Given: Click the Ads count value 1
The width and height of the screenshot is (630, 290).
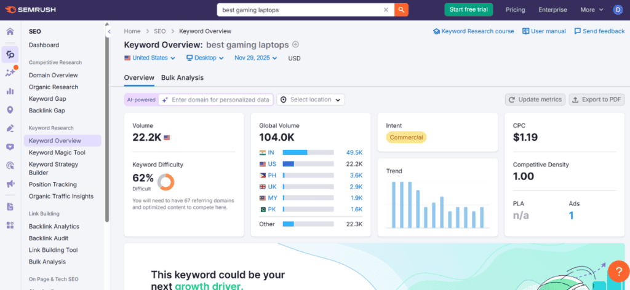Looking at the screenshot, I should point(572,216).
